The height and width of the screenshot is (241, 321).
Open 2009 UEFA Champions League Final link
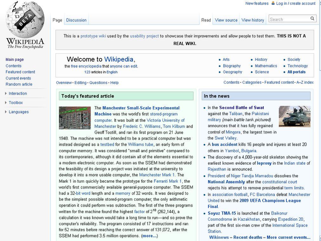click(x=254, y=204)
